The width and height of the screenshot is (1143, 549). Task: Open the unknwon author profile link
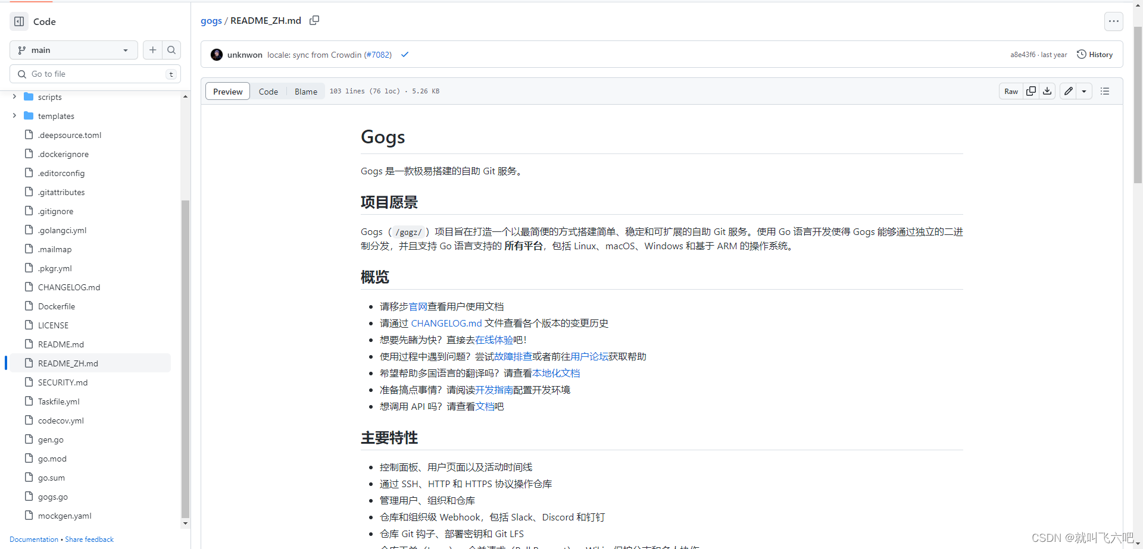(x=245, y=55)
